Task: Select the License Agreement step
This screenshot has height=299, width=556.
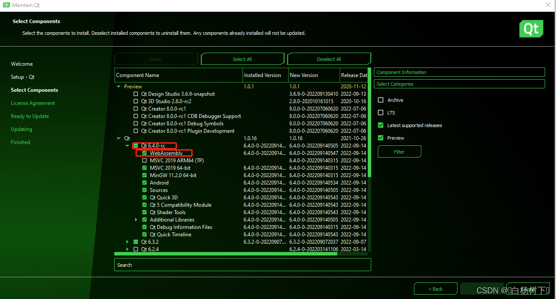Action: point(33,103)
